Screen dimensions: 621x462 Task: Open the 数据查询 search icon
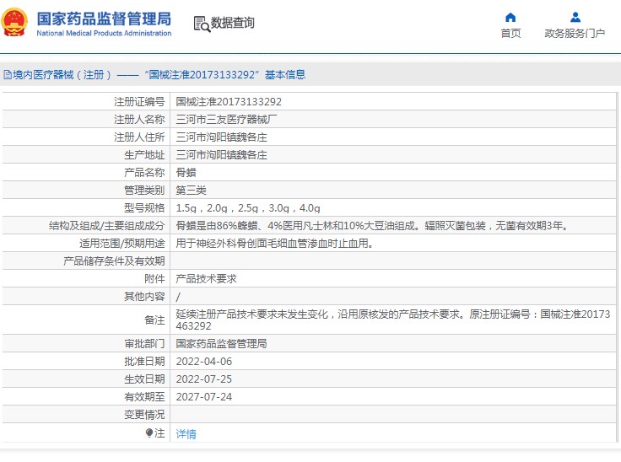click(202, 24)
